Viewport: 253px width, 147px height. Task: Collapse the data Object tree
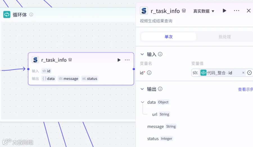click(x=143, y=102)
